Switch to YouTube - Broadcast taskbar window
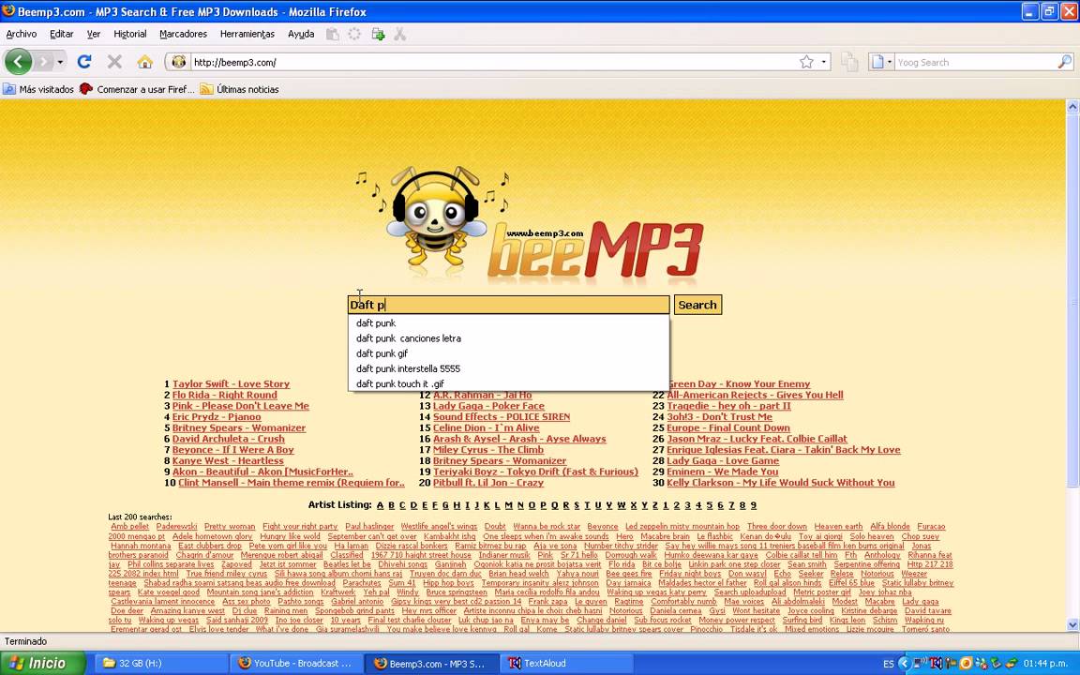 [294, 664]
